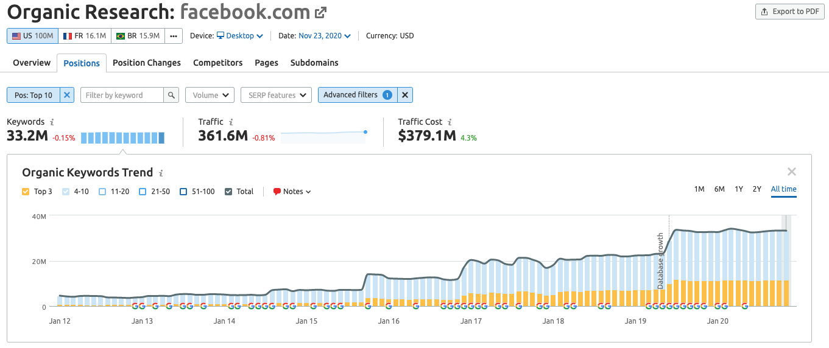Open more countries ellipsis button
The height and width of the screenshot is (348, 829).
pyautogui.click(x=174, y=36)
